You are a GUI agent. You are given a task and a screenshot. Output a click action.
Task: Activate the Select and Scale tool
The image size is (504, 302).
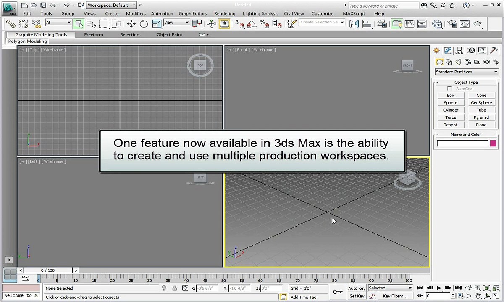157,23
